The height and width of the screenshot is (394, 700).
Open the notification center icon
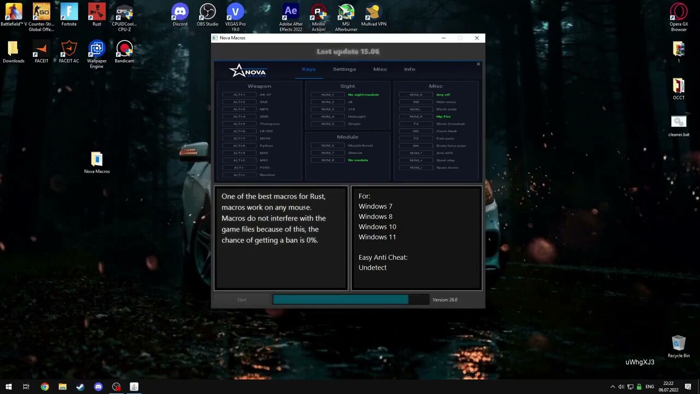[x=688, y=387]
